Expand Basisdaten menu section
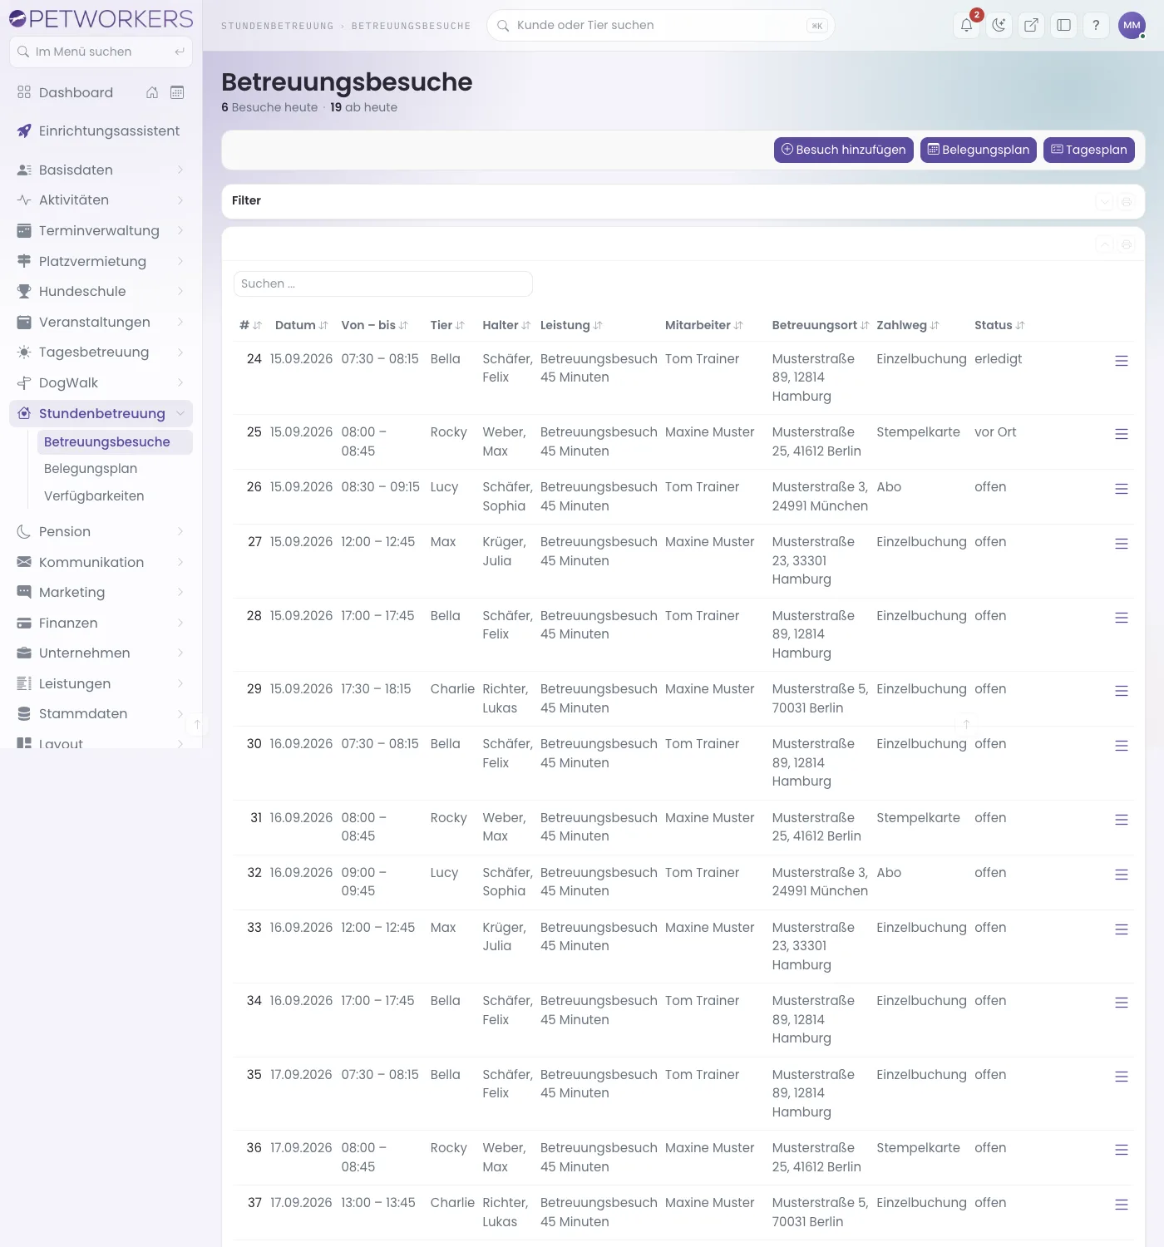The width and height of the screenshot is (1164, 1247). 101,170
